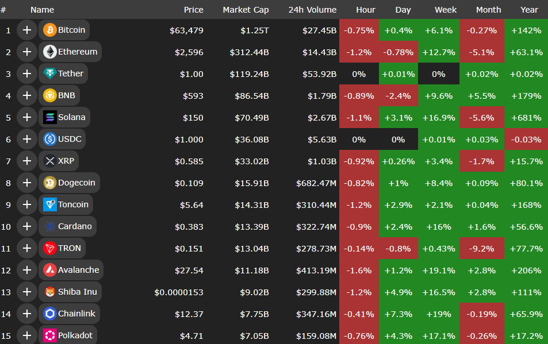Select the Year column header
This screenshot has width=548, height=344.
529,10
